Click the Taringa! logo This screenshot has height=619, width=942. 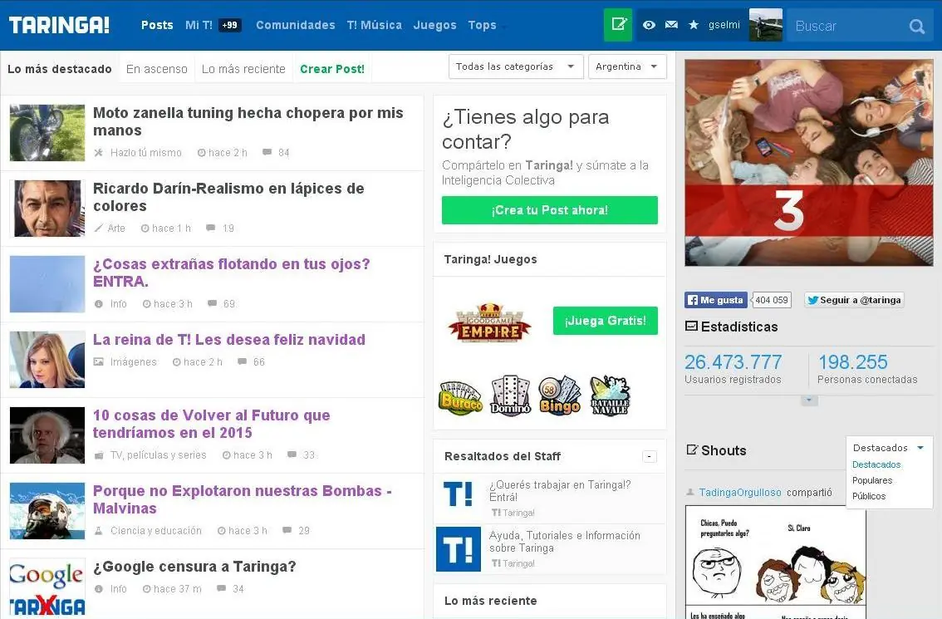pyautogui.click(x=59, y=25)
